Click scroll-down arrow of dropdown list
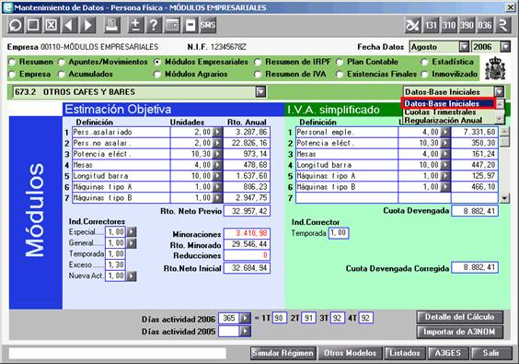The height and width of the screenshot is (364, 519). pos(500,119)
